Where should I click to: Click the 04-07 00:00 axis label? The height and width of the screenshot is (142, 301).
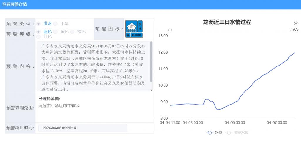point(277,123)
